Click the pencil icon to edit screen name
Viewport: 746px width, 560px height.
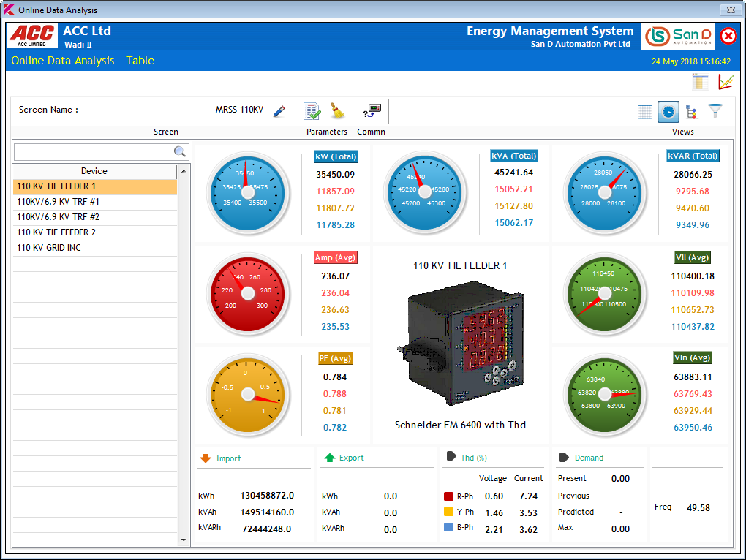279,111
